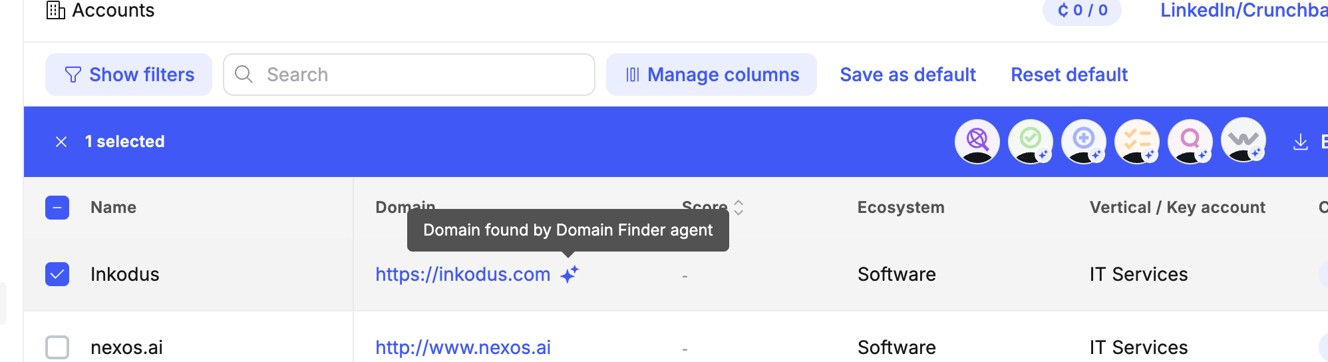Click the blue plus-circle agent icon
The image size is (1328, 362).
1083,141
